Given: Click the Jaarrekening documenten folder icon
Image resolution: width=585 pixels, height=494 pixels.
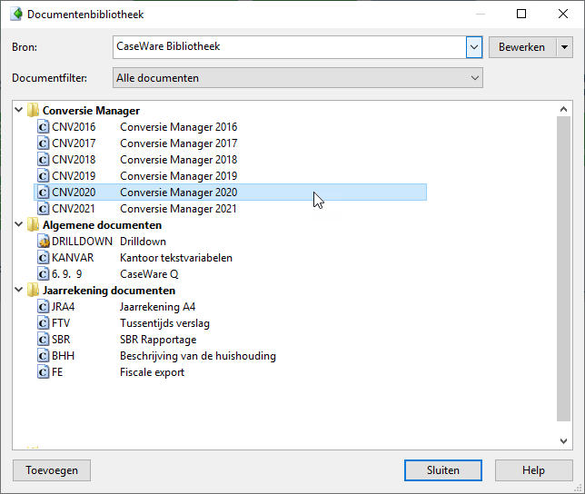Looking at the screenshot, I should coord(33,290).
